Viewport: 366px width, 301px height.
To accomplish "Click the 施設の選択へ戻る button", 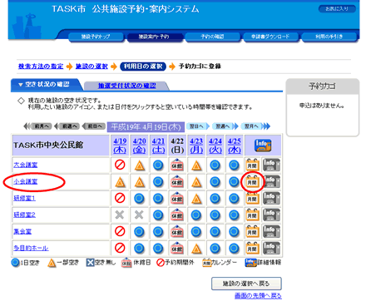I will click(x=246, y=284).
